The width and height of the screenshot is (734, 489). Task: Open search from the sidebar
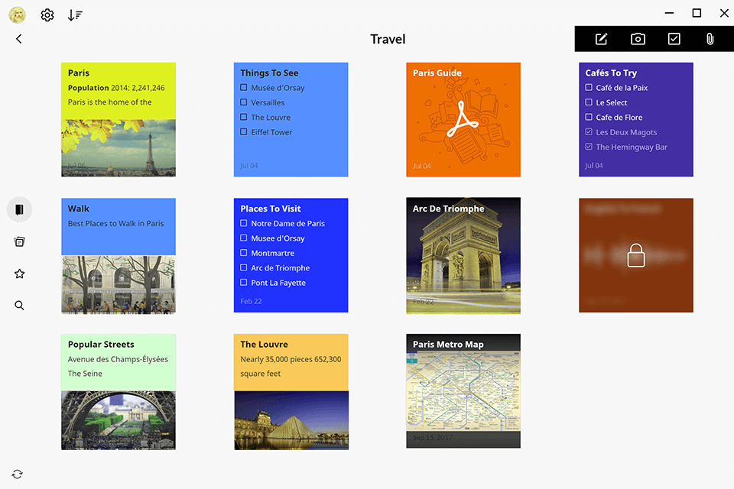pos(19,306)
